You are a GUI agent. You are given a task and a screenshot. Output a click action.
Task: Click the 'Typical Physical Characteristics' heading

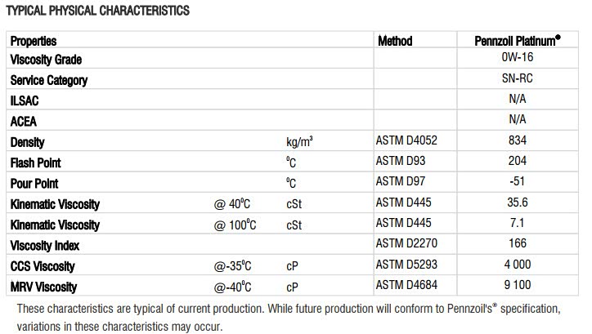[x=97, y=11]
